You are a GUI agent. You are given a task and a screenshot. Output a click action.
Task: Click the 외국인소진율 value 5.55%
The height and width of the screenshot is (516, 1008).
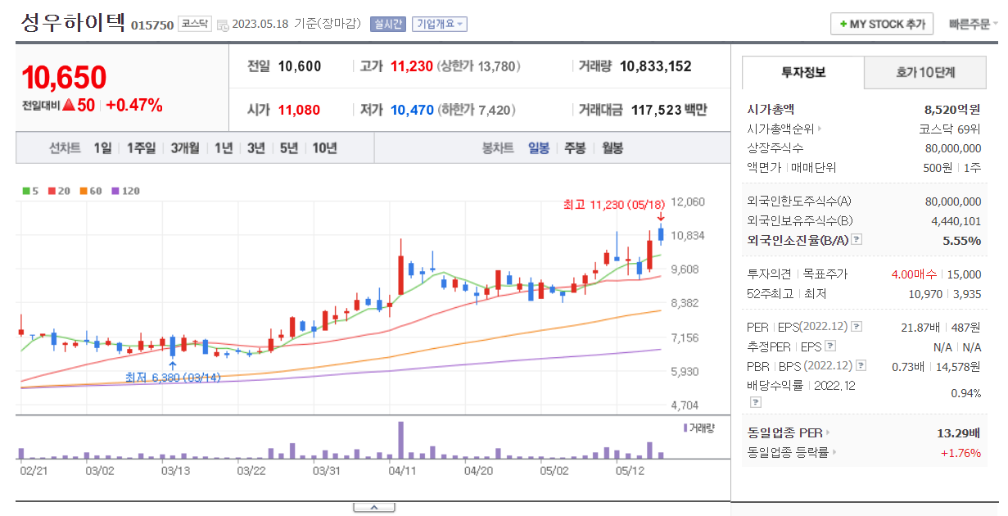pos(961,240)
